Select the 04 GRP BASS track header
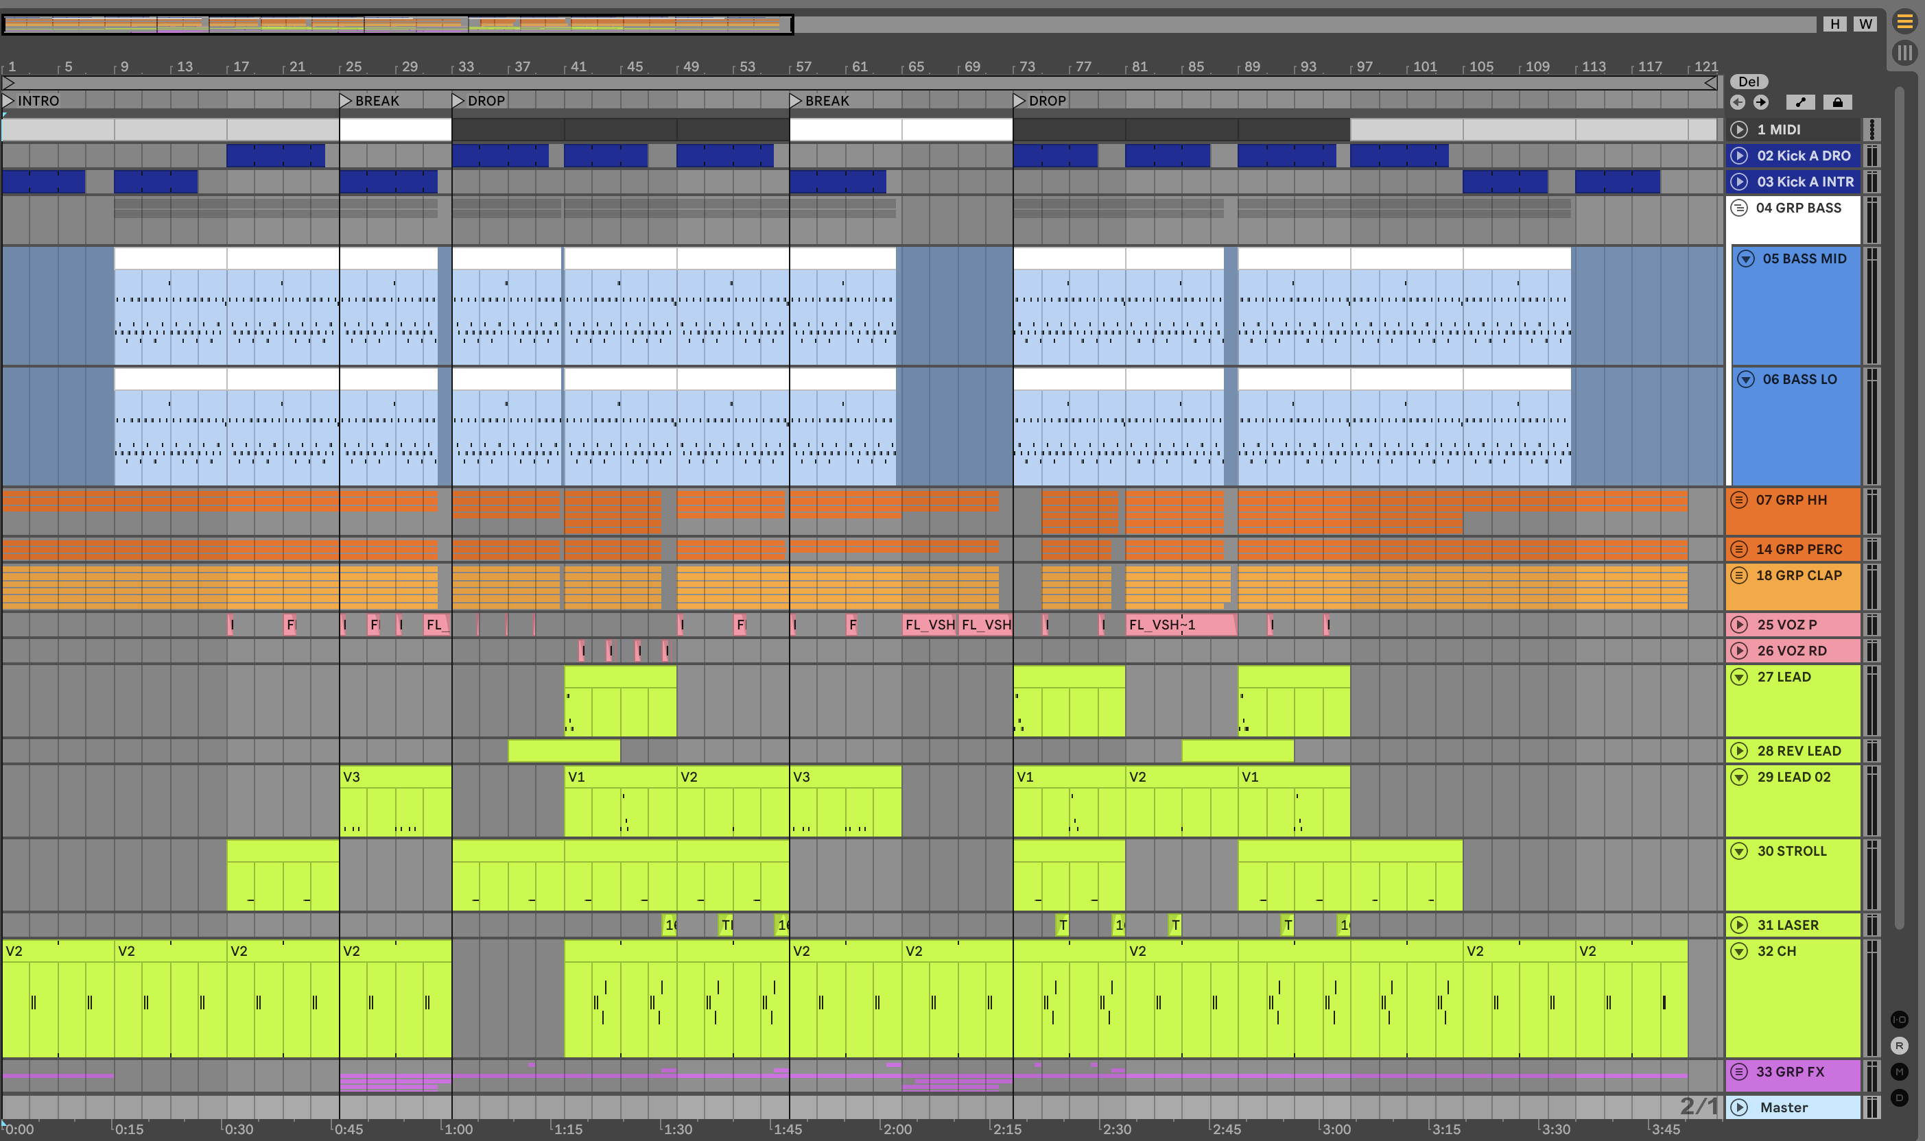 point(1798,208)
